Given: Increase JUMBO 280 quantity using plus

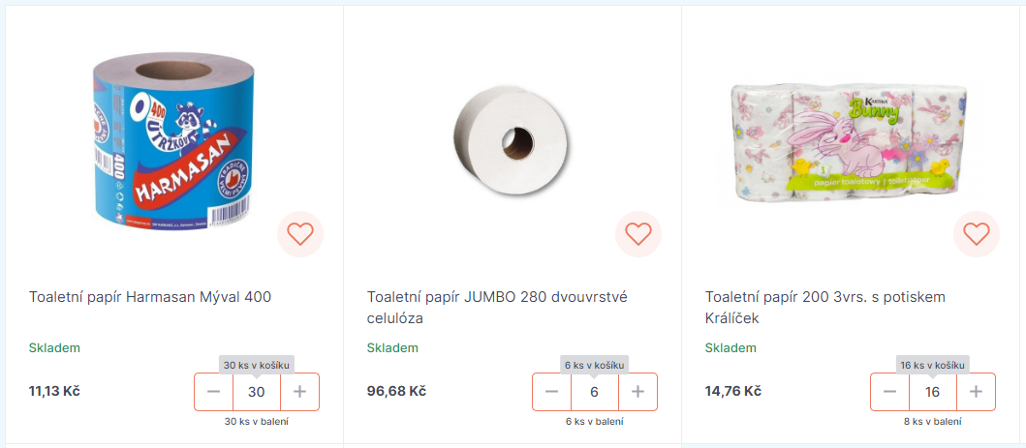Looking at the screenshot, I should [637, 392].
